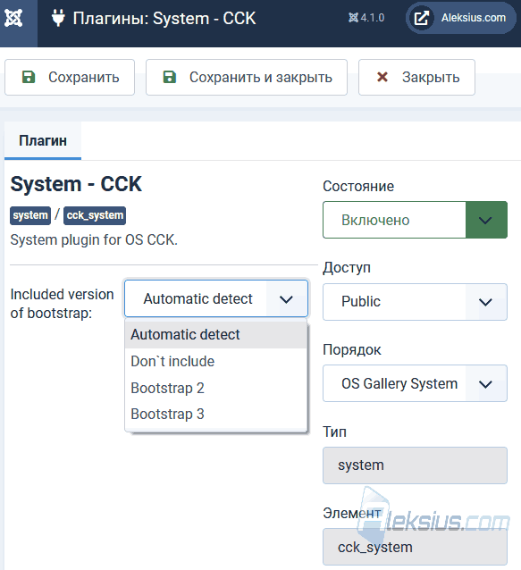The width and height of the screenshot is (521, 570).
Task: Click the Порядок label
Action: point(352,349)
